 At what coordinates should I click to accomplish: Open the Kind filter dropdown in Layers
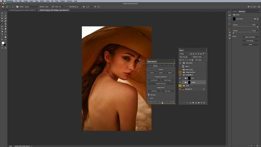click(x=184, y=54)
